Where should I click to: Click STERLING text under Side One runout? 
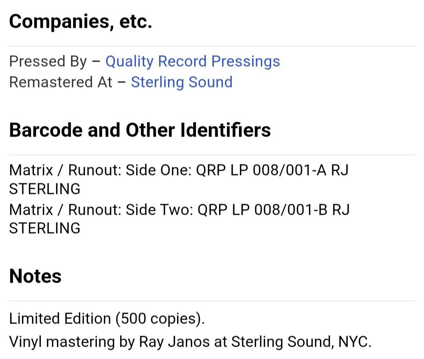tap(45, 189)
